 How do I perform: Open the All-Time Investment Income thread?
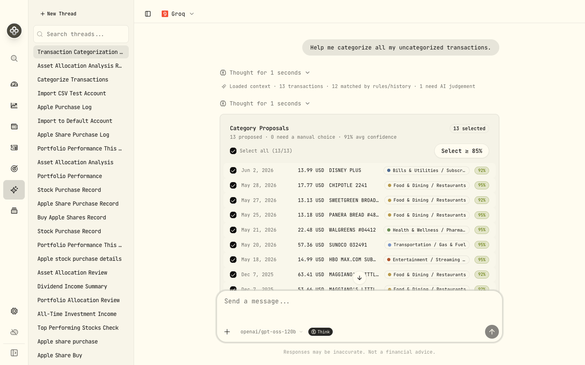click(x=81, y=314)
